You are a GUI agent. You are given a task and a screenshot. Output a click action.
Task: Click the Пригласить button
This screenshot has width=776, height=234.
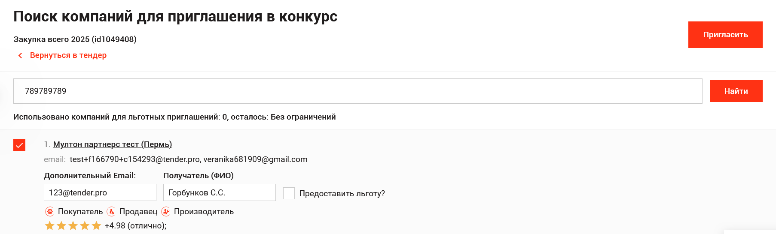[x=725, y=35]
